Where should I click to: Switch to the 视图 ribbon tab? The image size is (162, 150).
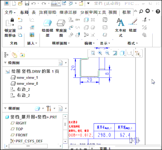pyautogui.click(x=113, y=13)
